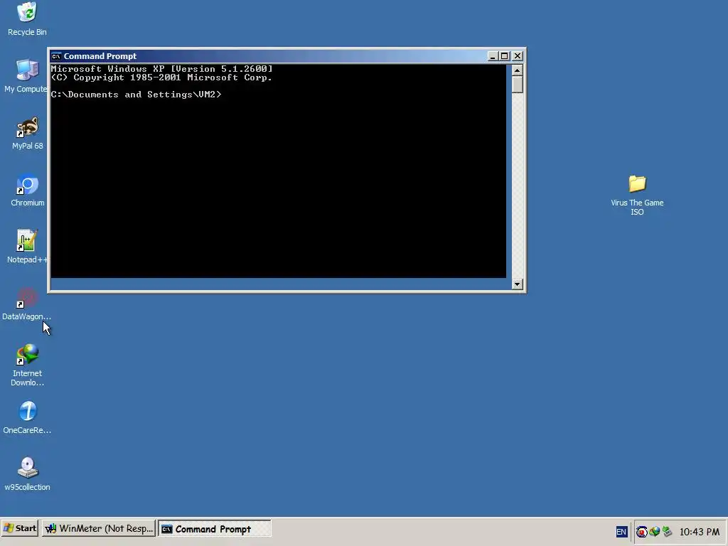Click the Command Prompt scroll up arrow
Viewport: 728px width, 546px height.
(518, 70)
